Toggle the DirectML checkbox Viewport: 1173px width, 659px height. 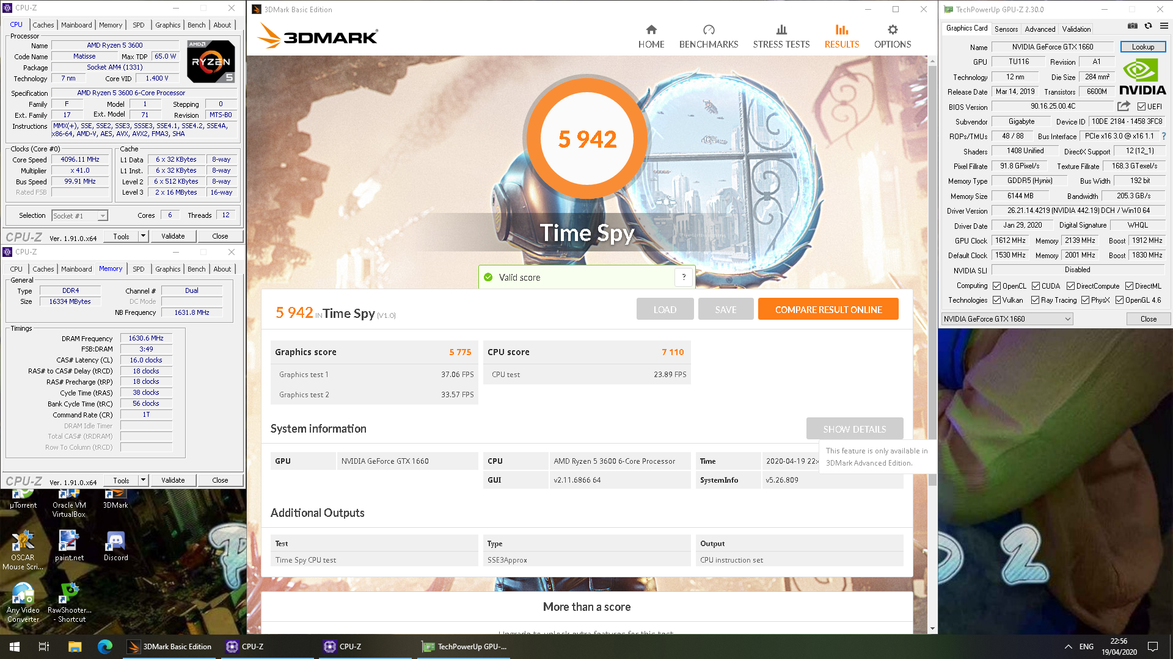click(x=1129, y=286)
